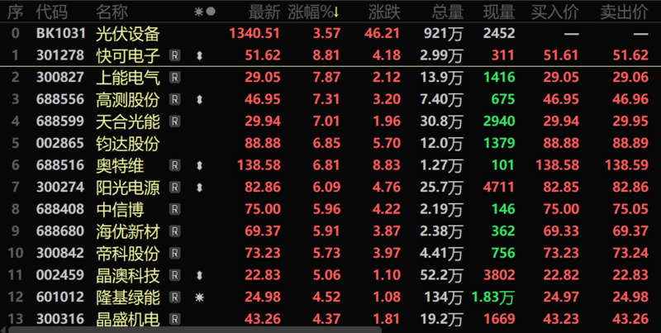This screenshot has height=333, width=661.
Task: Sort by 序 column header
Action: coord(15,12)
